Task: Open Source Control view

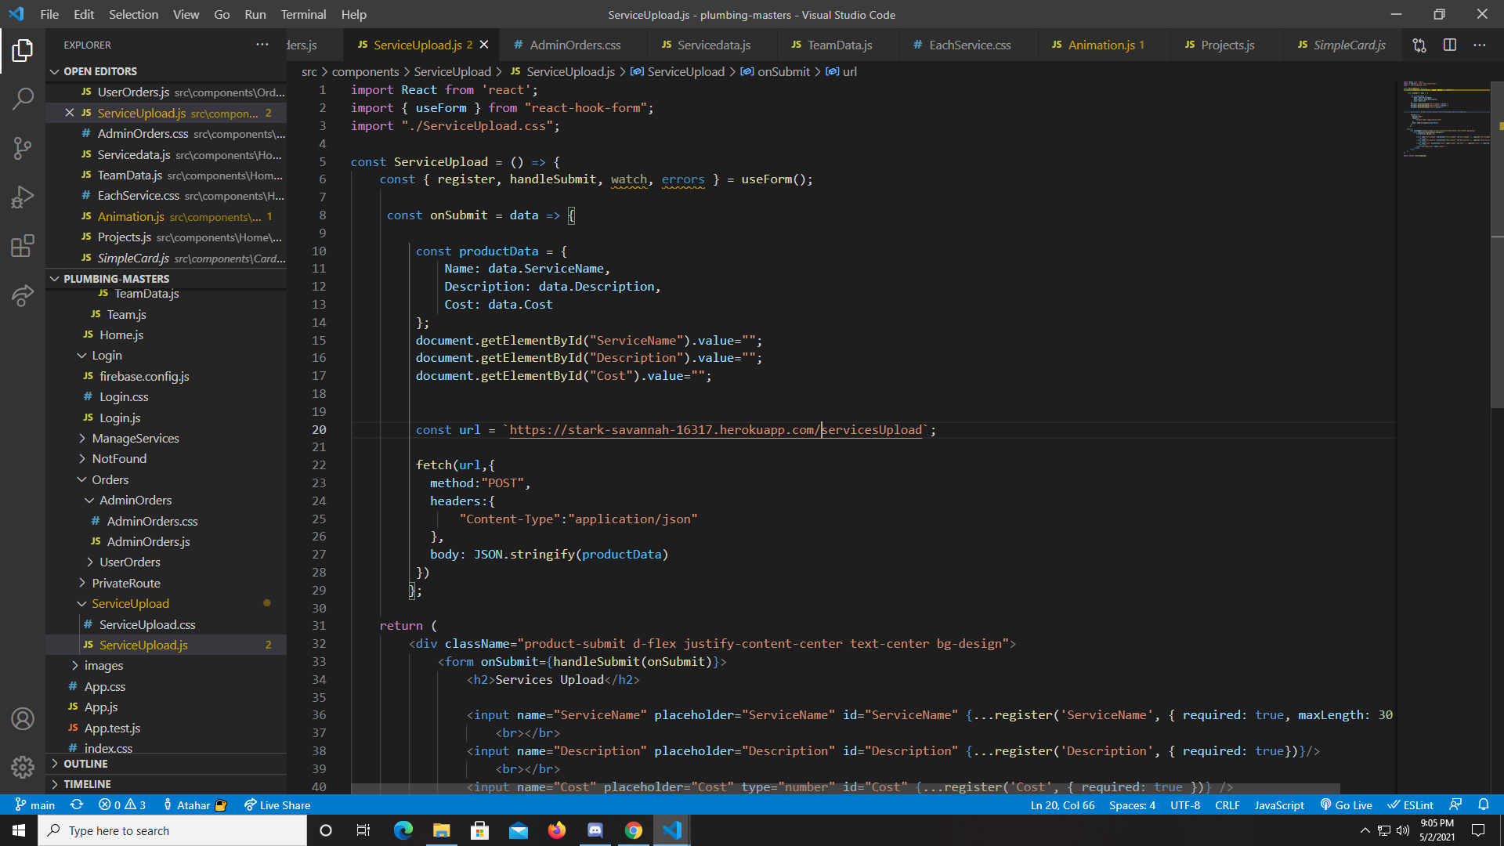Action: click(x=23, y=148)
